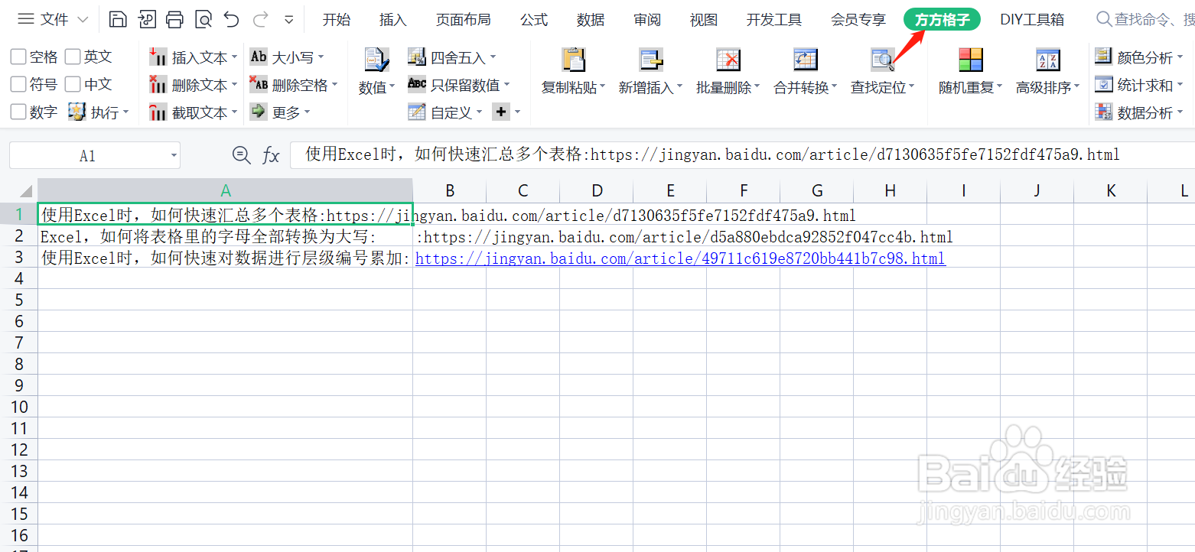Click the 随机重复 colored squares icon
Viewport: 1195px width, 552px height.
pos(971,60)
